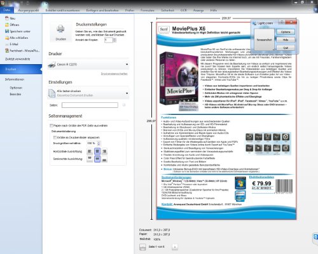Go to the previous preview page
Viewport: 318px width, 254px height.
pos(142,247)
